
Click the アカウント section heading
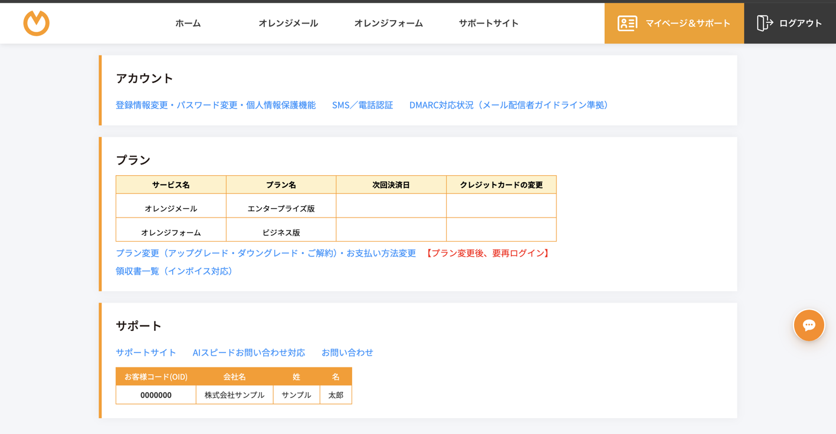(x=145, y=78)
